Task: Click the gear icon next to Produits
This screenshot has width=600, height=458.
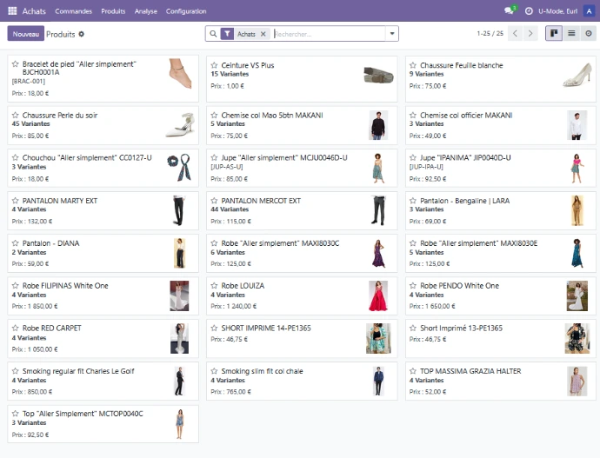Action: pos(81,34)
